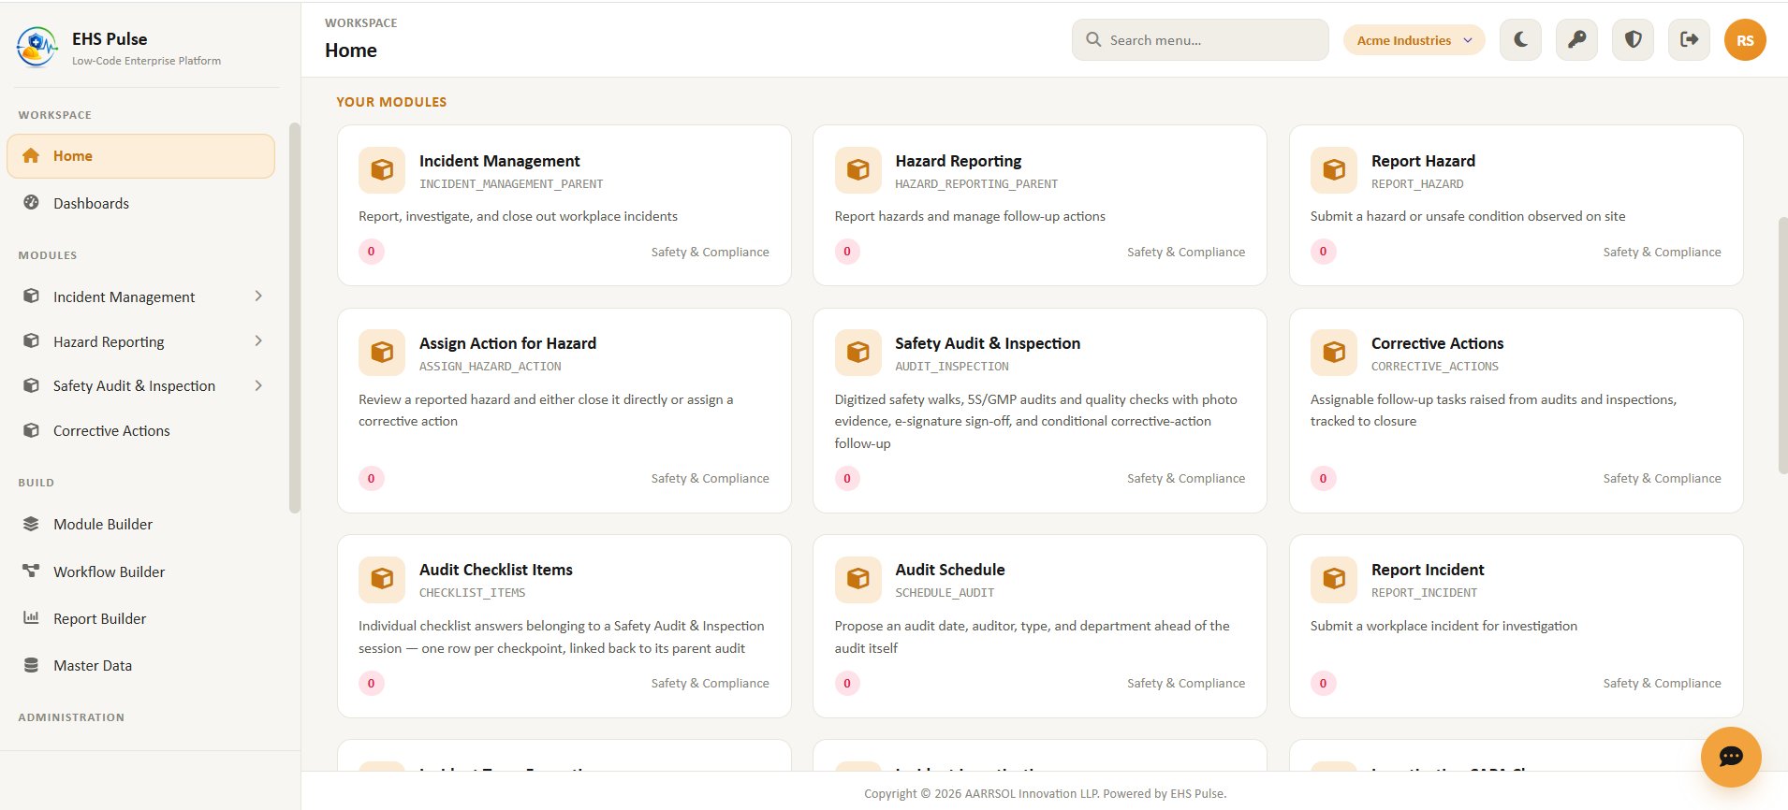Click the shield icon in the header
1788x810 pixels.
(x=1633, y=40)
